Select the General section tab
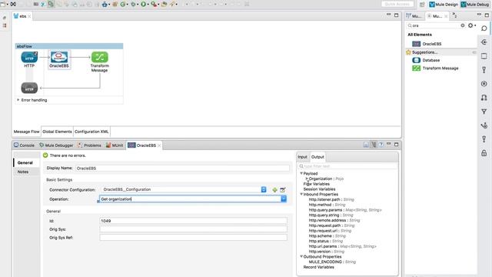The width and height of the screenshot is (492, 277). coord(27,162)
